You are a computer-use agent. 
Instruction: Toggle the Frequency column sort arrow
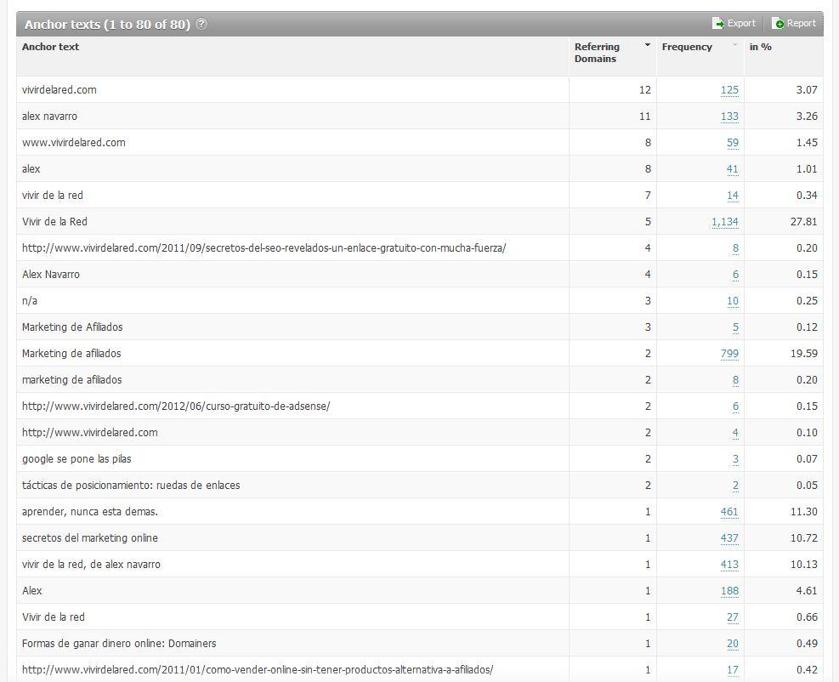click(x=734, y=45)
